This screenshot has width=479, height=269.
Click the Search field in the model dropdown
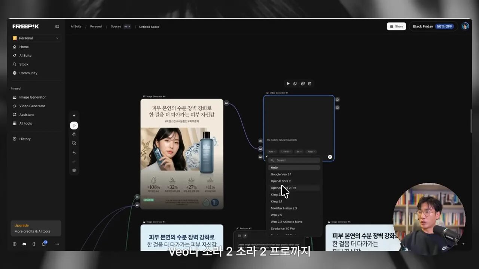[x=294, y=160]
